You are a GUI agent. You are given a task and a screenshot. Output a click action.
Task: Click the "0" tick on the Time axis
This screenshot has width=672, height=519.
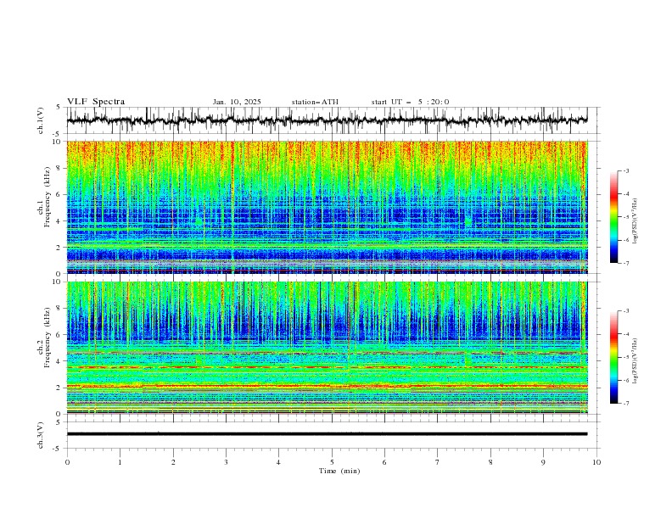coord(67,462)
